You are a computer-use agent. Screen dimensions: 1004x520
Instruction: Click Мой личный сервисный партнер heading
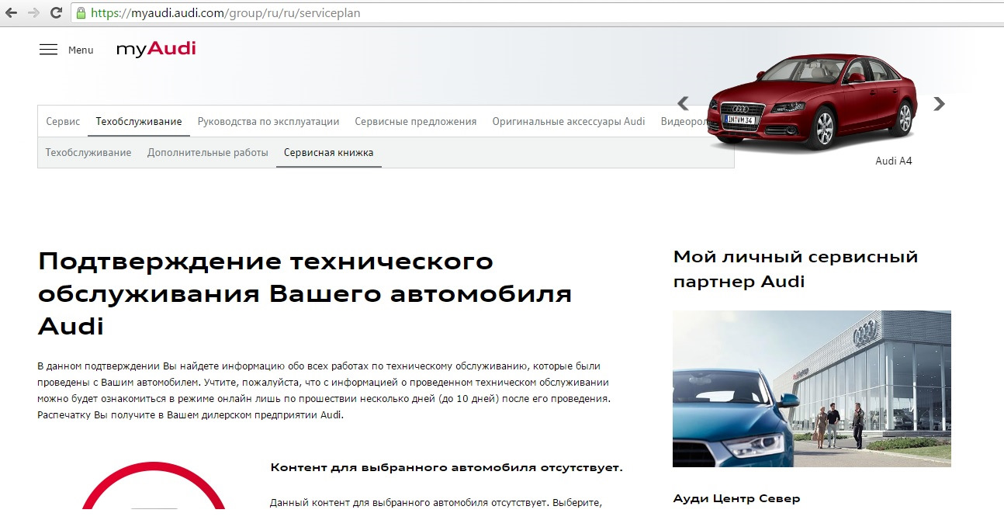coord(795,269)
